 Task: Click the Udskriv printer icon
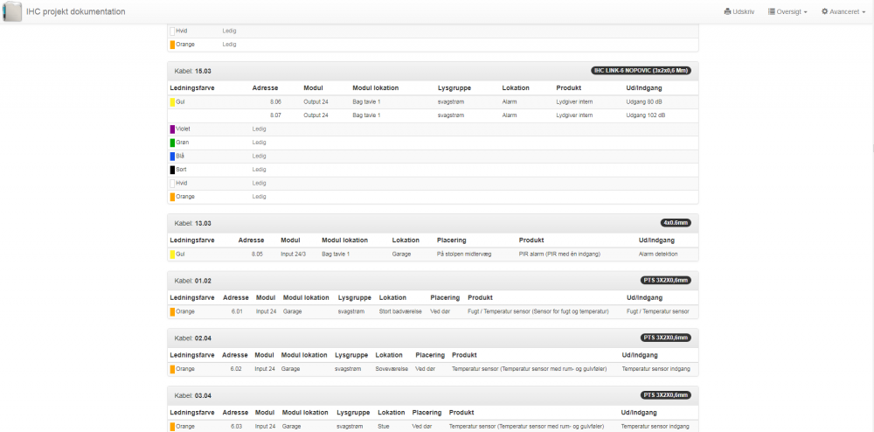point(727,12)
